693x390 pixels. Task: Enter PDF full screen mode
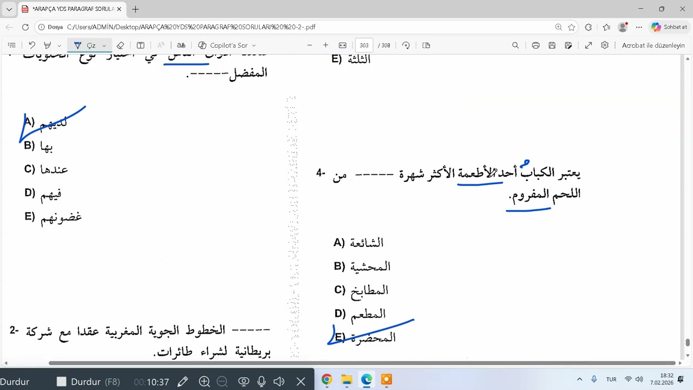(589, 45)
